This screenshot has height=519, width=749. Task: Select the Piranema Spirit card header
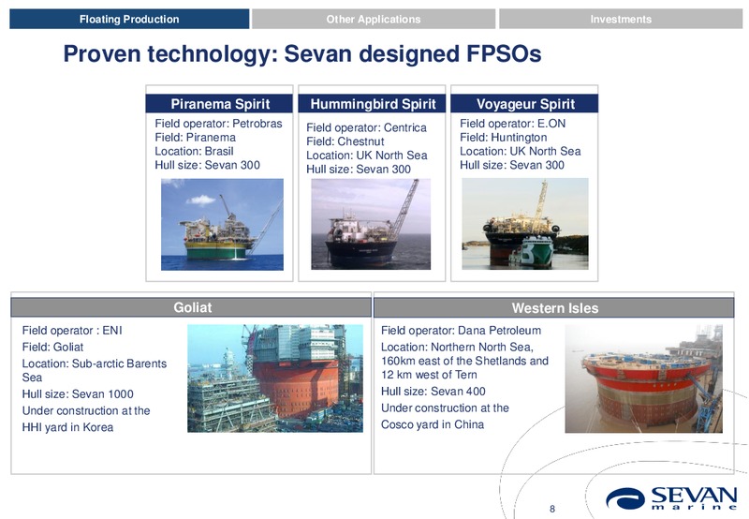click(220, 104)
